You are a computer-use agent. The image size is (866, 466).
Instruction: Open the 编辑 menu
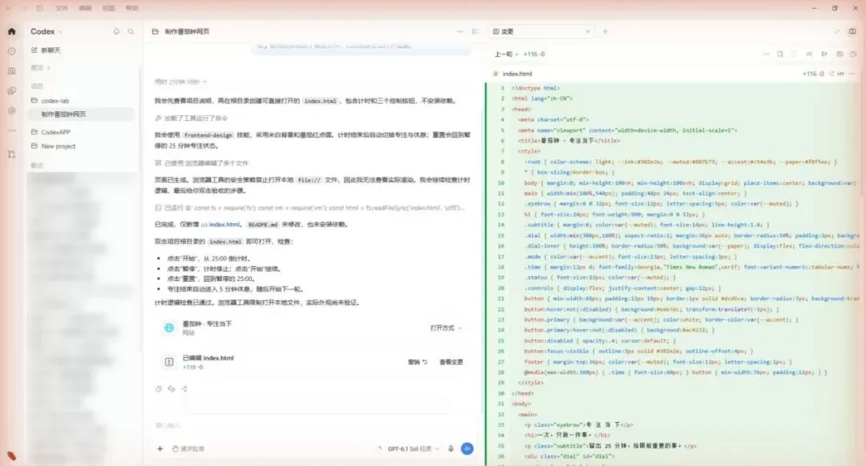(85, 8)
